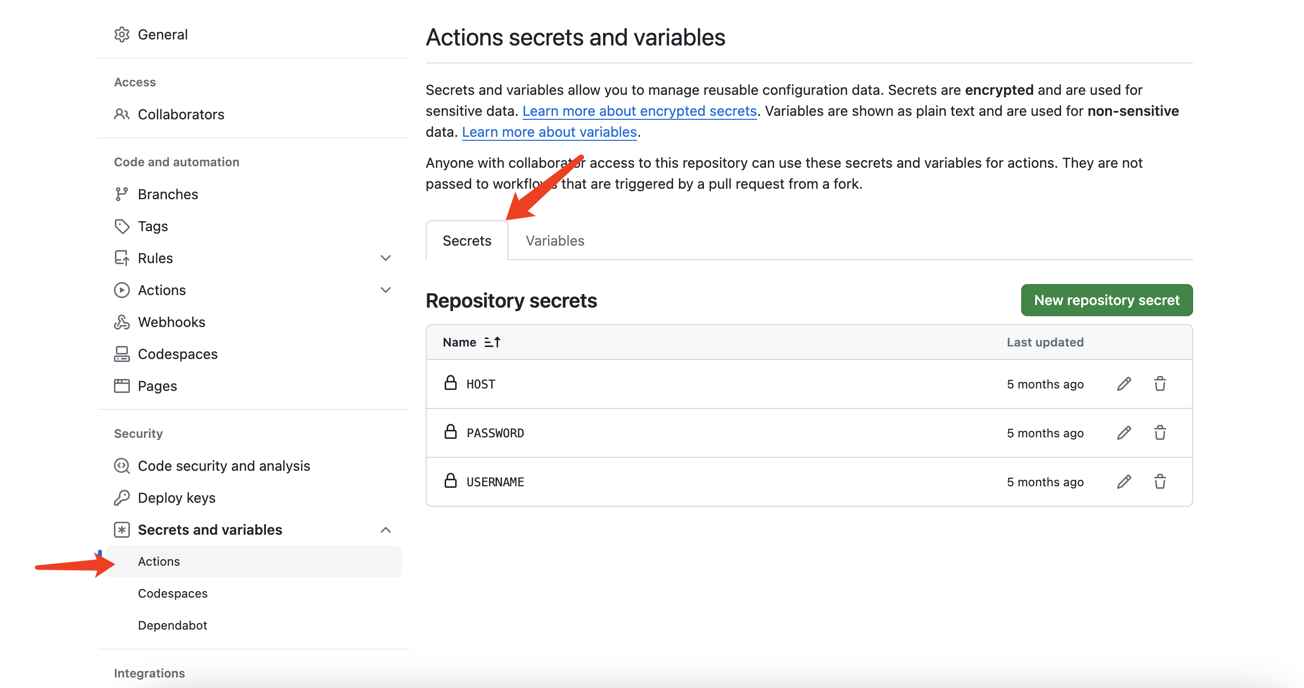
Task: Click New repository secret button
Action: click(x=1106, y=300)
